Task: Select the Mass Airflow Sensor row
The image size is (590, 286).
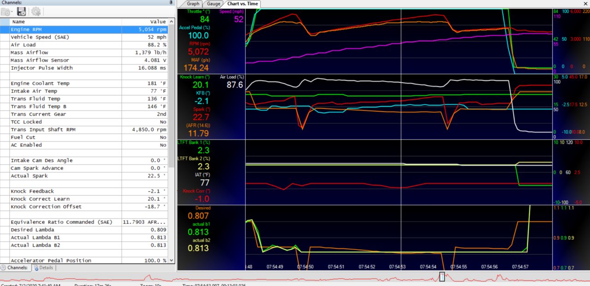Action: pyautogui.click(x=84, y=60)
